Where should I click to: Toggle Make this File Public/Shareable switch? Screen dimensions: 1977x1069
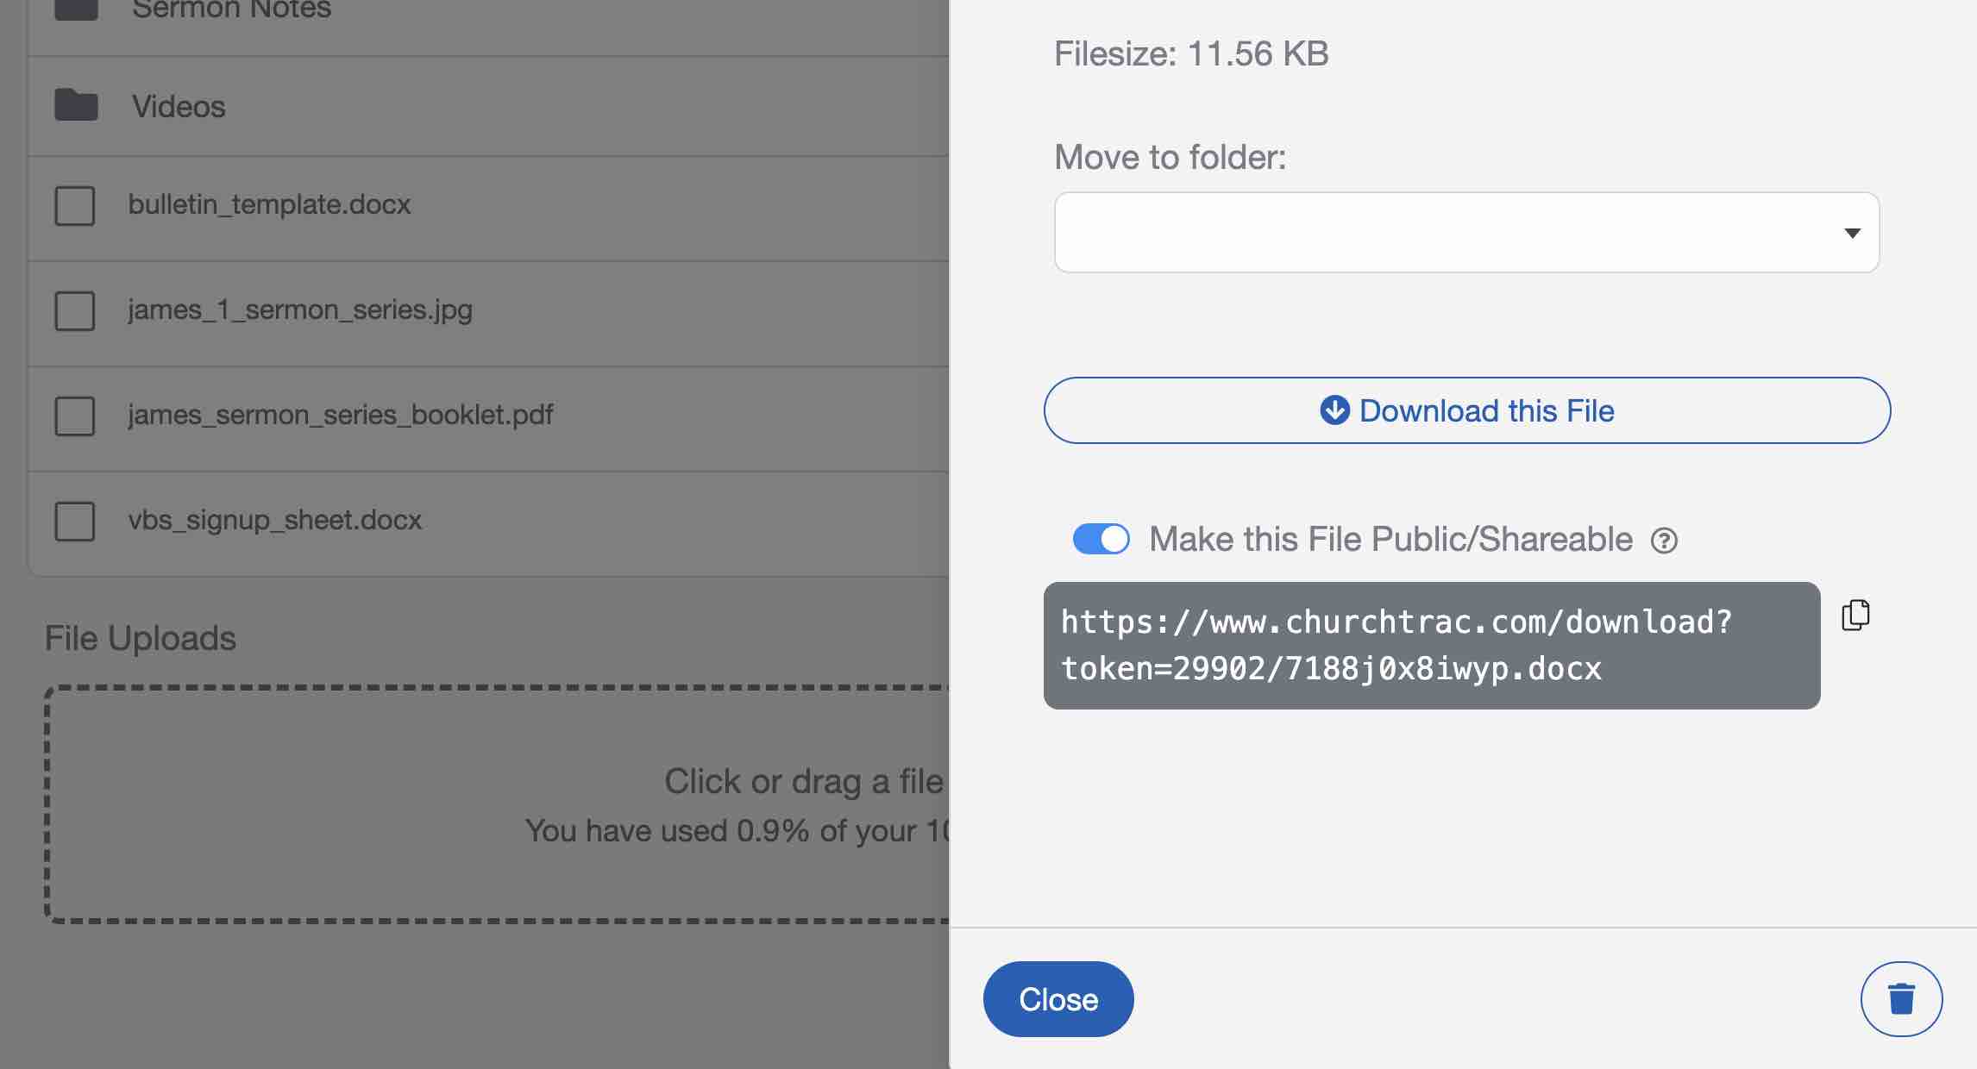tap(1101, 539)
